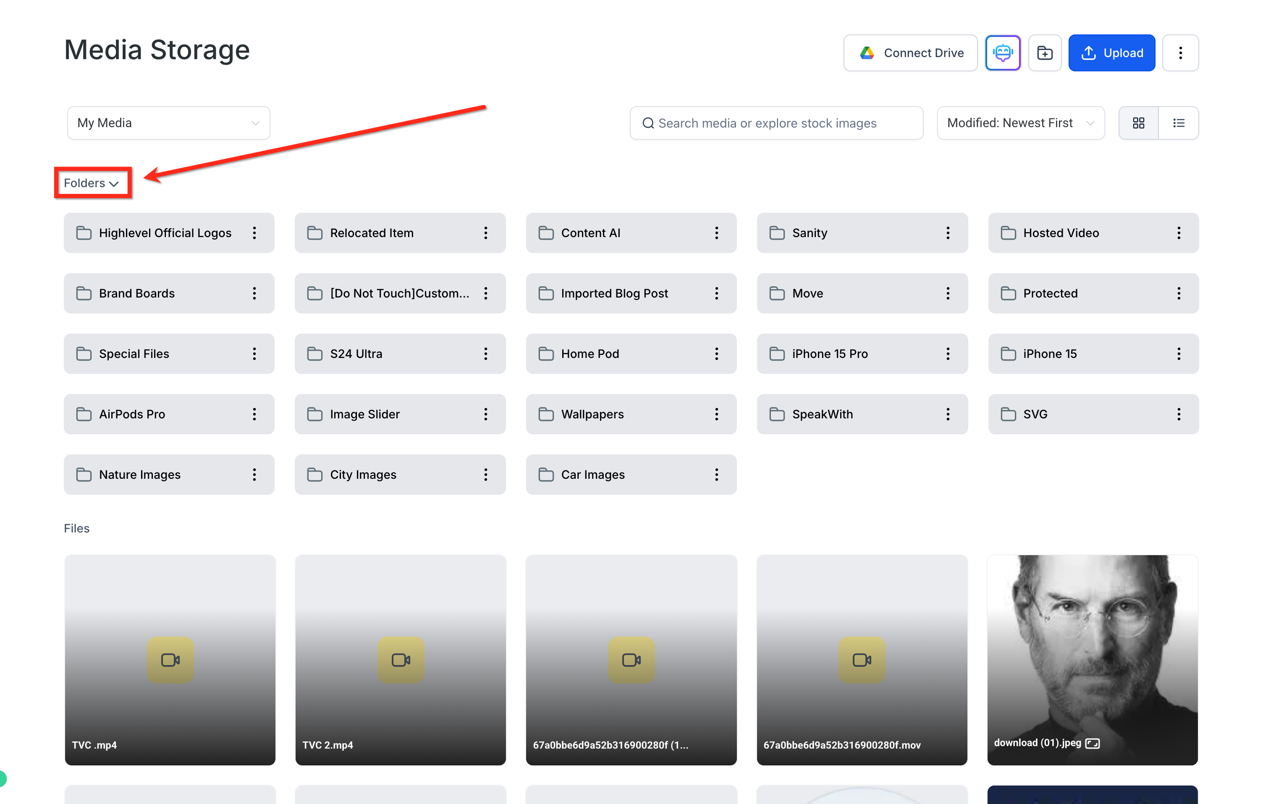Click the AI chatbot assistant icon
This screenshot has width=1263, height=804.
click(1002, 53)
